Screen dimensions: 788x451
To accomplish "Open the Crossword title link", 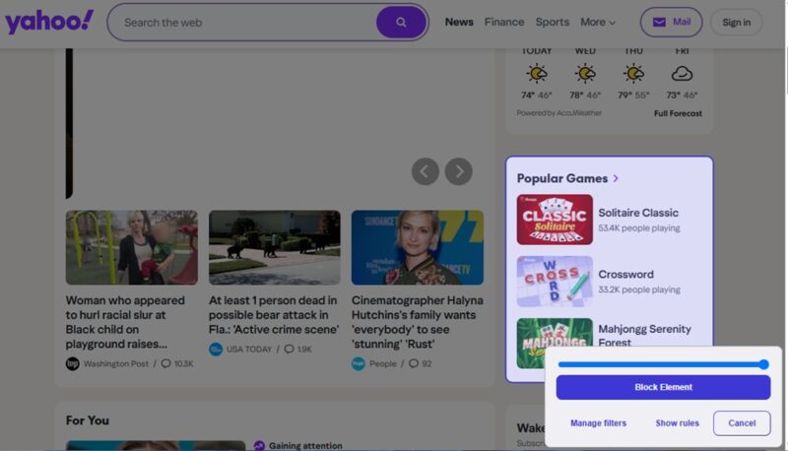I will coord(625,275).
